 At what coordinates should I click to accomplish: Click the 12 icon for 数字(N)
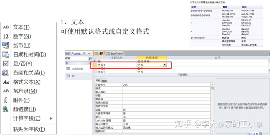[6, 36]
